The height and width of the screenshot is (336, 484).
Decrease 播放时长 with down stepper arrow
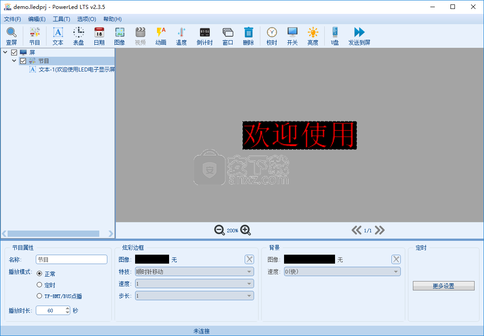click(68, 313)
